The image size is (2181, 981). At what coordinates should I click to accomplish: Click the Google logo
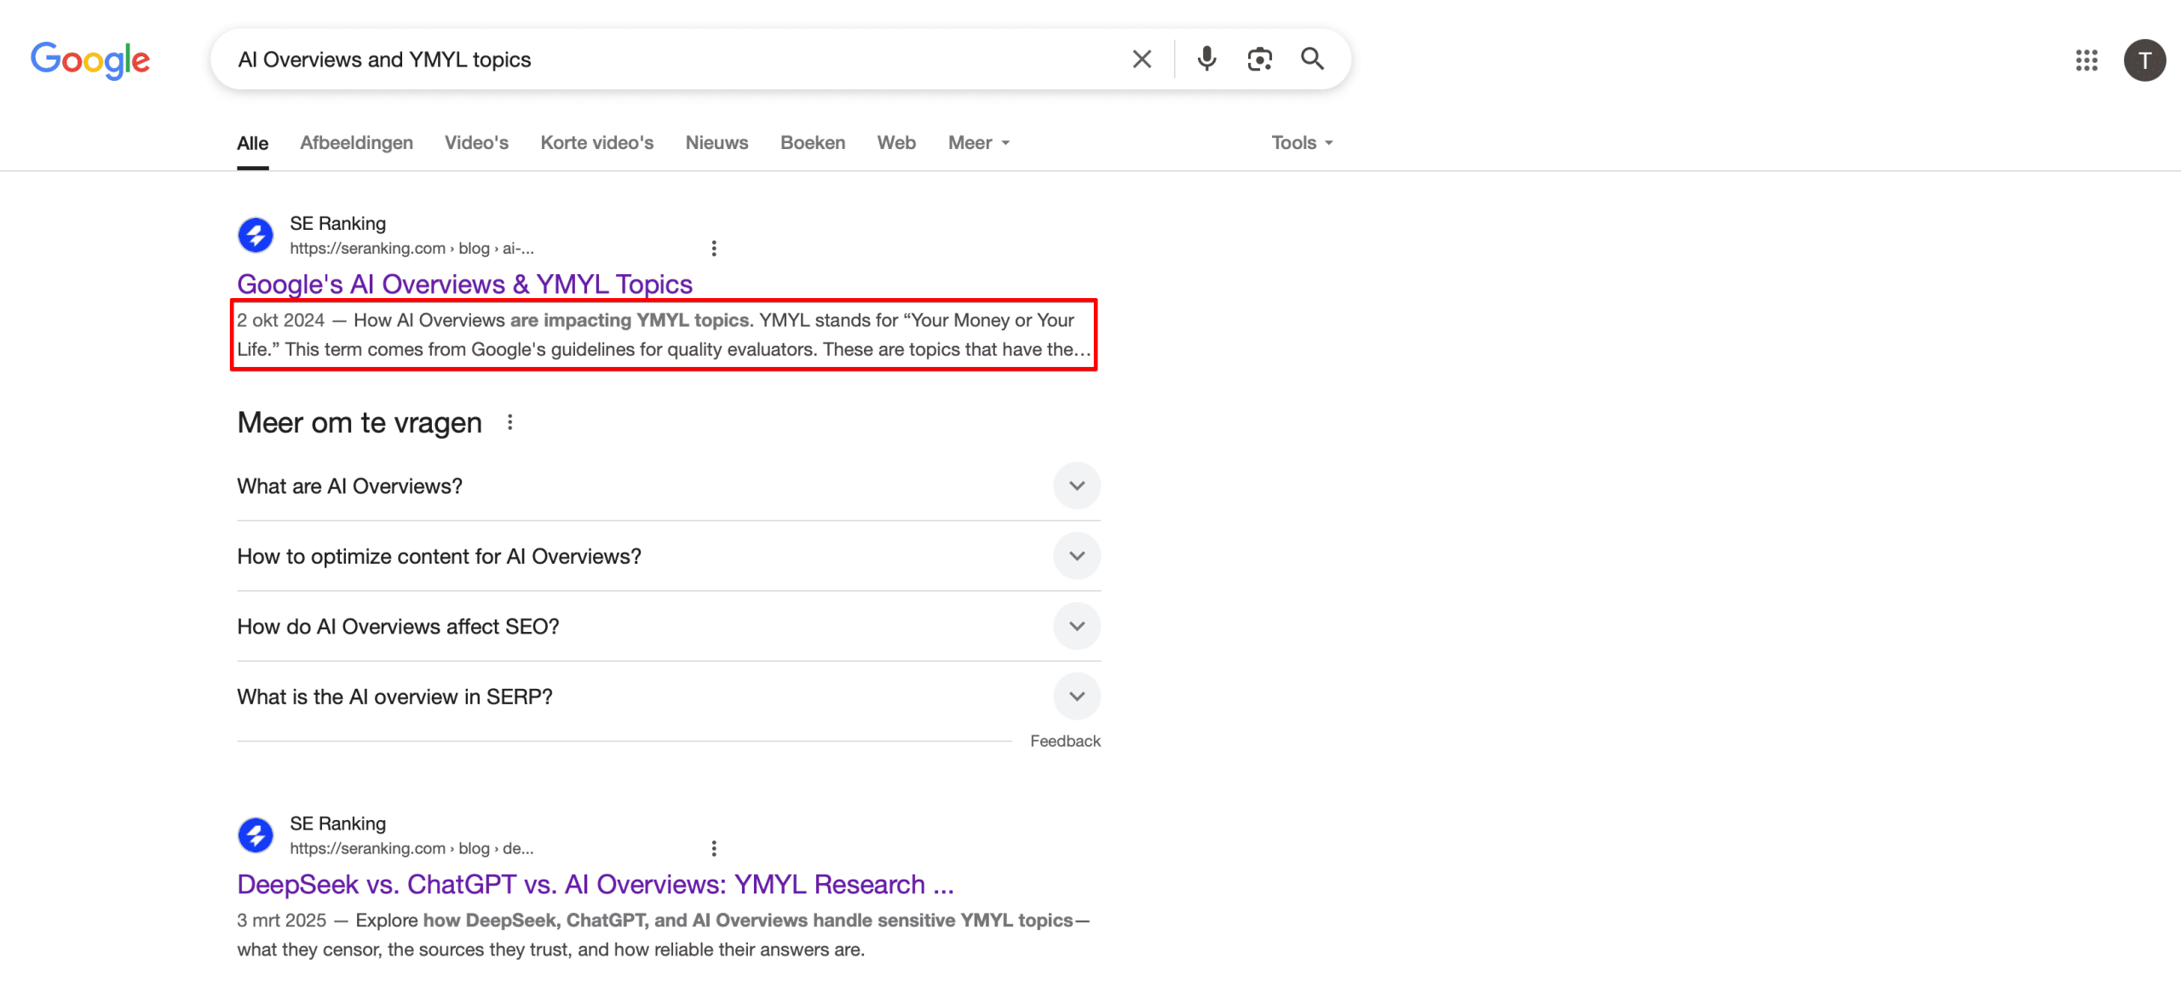pos(90,60)
